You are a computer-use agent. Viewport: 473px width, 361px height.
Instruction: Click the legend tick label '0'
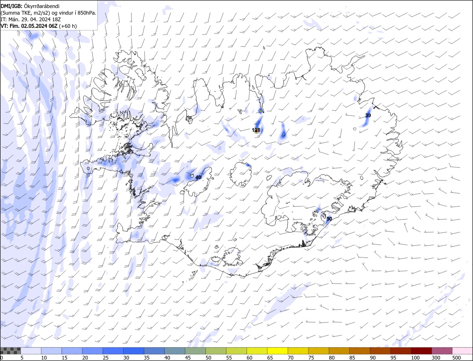coord(2,358)
